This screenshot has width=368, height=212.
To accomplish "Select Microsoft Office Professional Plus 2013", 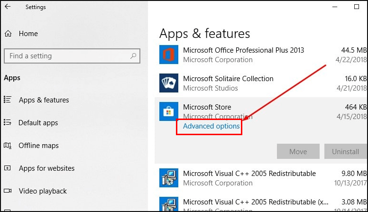I will 243,50.
